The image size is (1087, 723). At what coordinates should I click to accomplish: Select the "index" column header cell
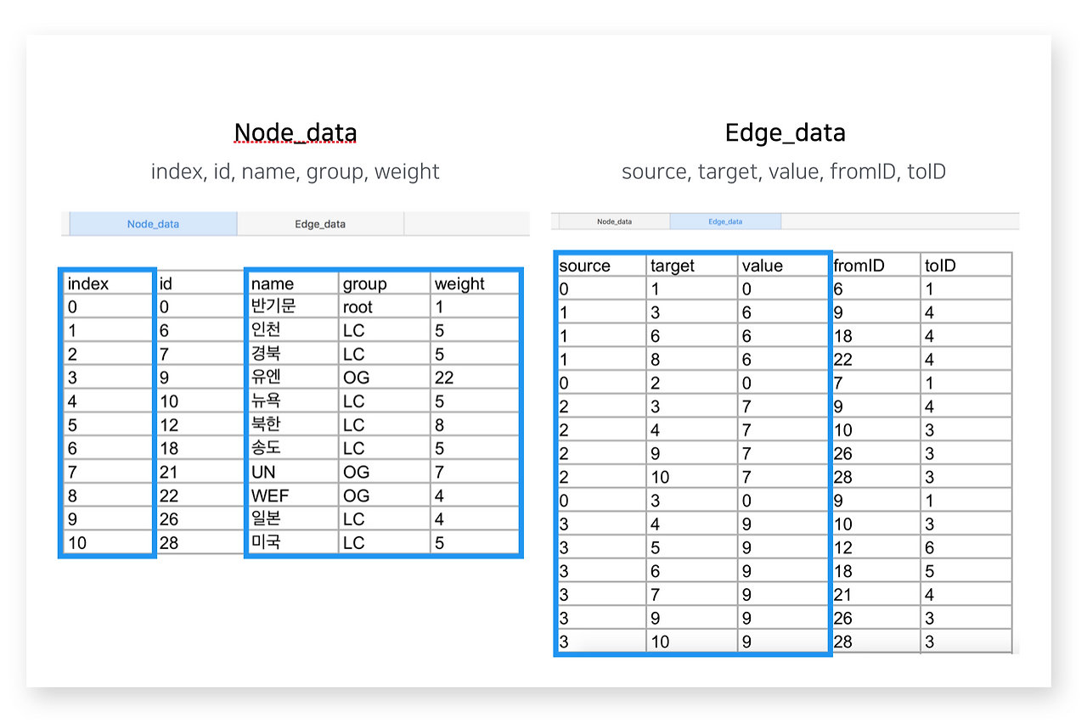pyautogui.click(x=108, y=283)
